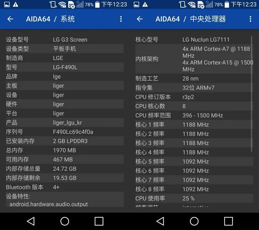Viewport: 259px width, 230px height.
Task: Select the "LG-F490L" model value
Action: click(x=65, y=67)
